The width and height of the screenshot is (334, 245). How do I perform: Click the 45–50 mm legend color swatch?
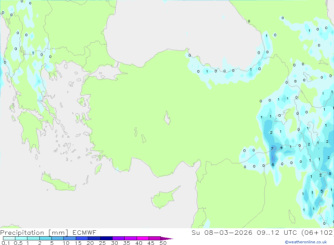pyautogui.click(x=155, y=238)
